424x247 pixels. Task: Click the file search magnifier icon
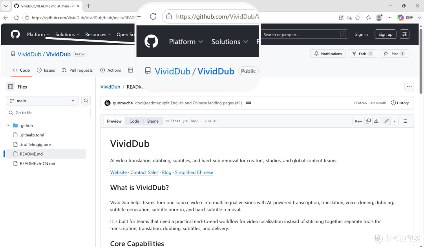click(86, 101)
